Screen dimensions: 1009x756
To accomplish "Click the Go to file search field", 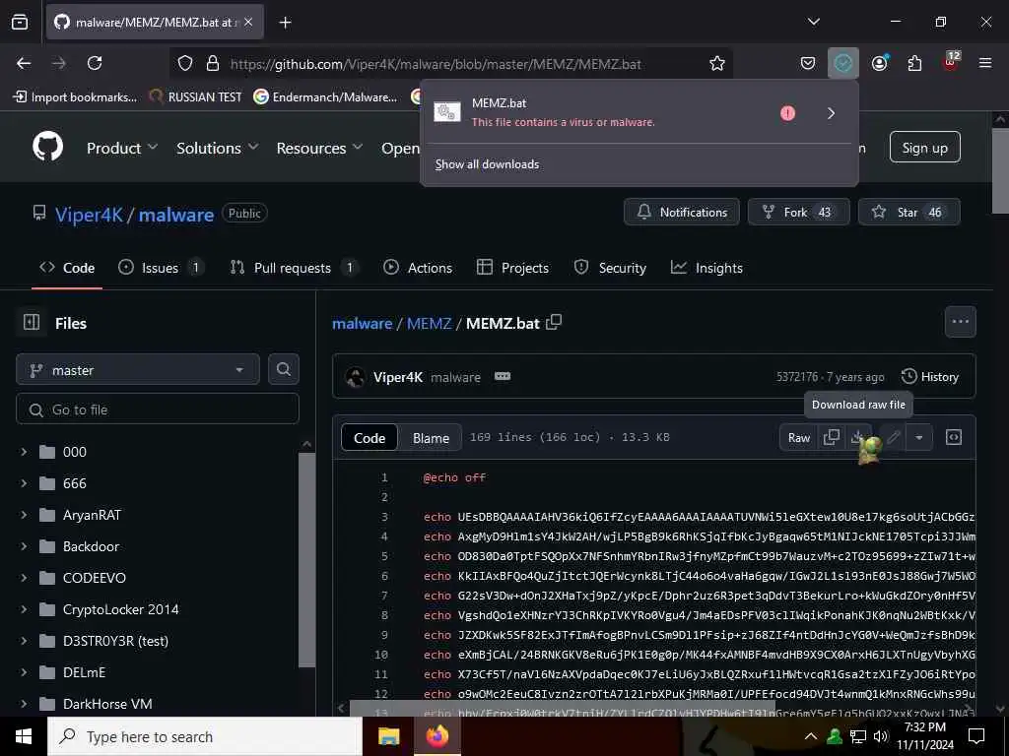I will pos(158,409).
